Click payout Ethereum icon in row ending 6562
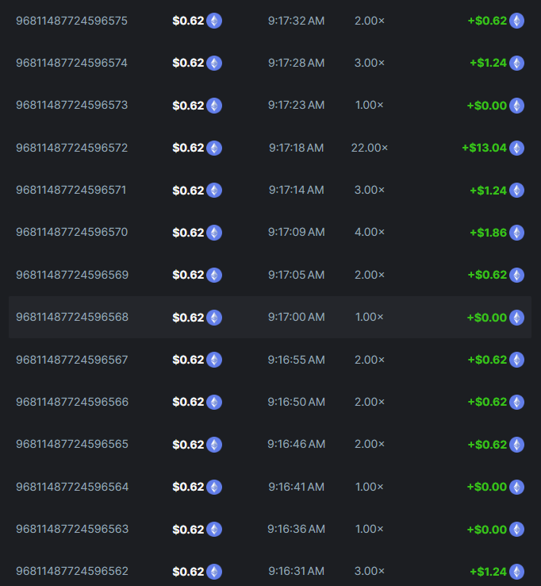This screenshot has width=541, height=586. point(517,572)
